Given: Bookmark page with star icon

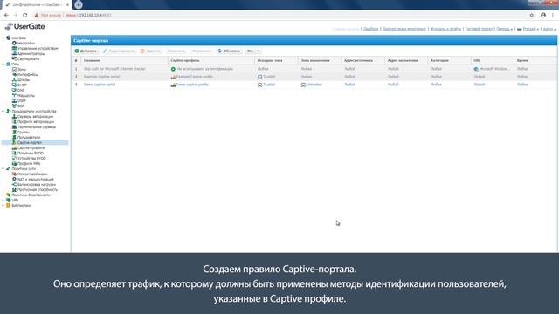Looking at the screenshot, I should click(532, 16).
